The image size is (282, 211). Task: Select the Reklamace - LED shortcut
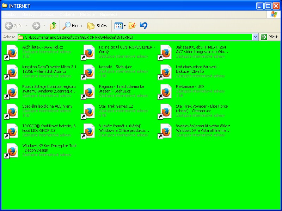190,87
